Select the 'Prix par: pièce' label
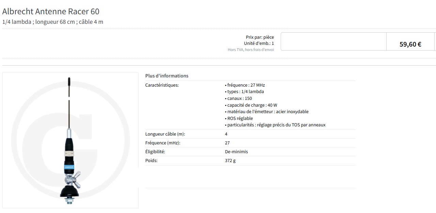This screenshot has height=213, width=436. tap(260, 37)
